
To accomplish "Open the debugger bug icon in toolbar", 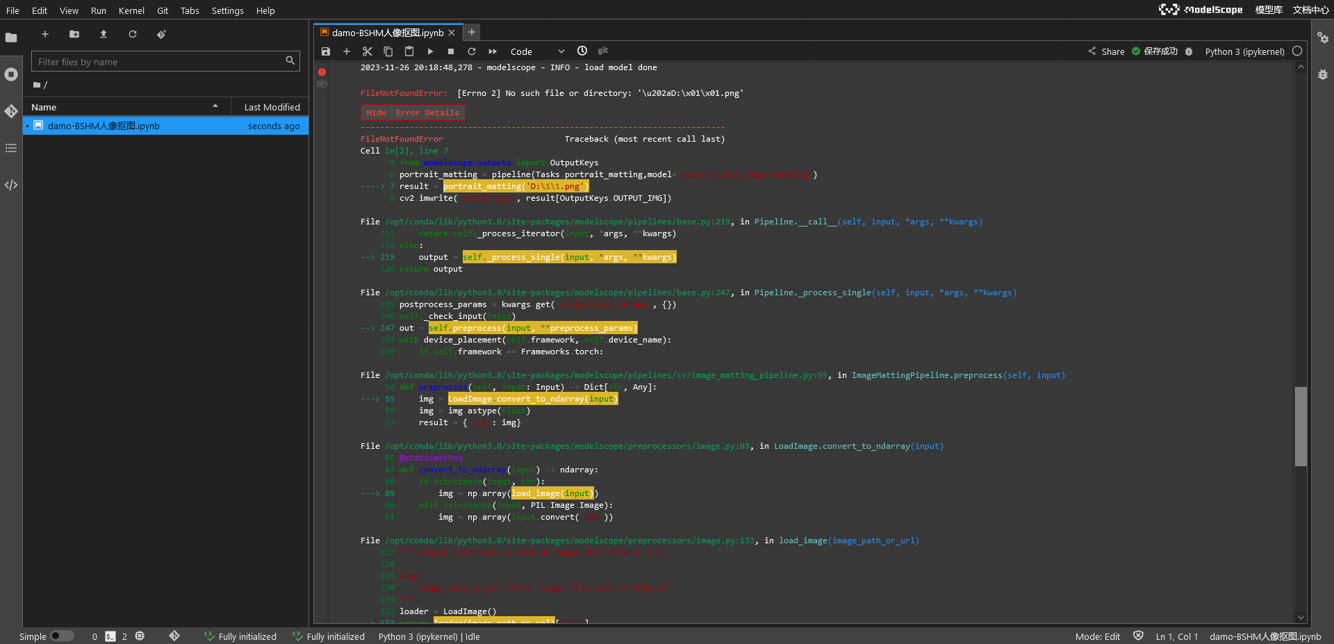I will click(1189, 51).
